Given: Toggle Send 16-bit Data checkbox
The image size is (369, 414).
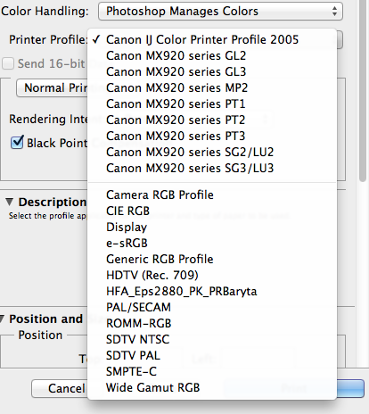Looking at the screenshot, I should pyautogui.click(x=8, y=63).
